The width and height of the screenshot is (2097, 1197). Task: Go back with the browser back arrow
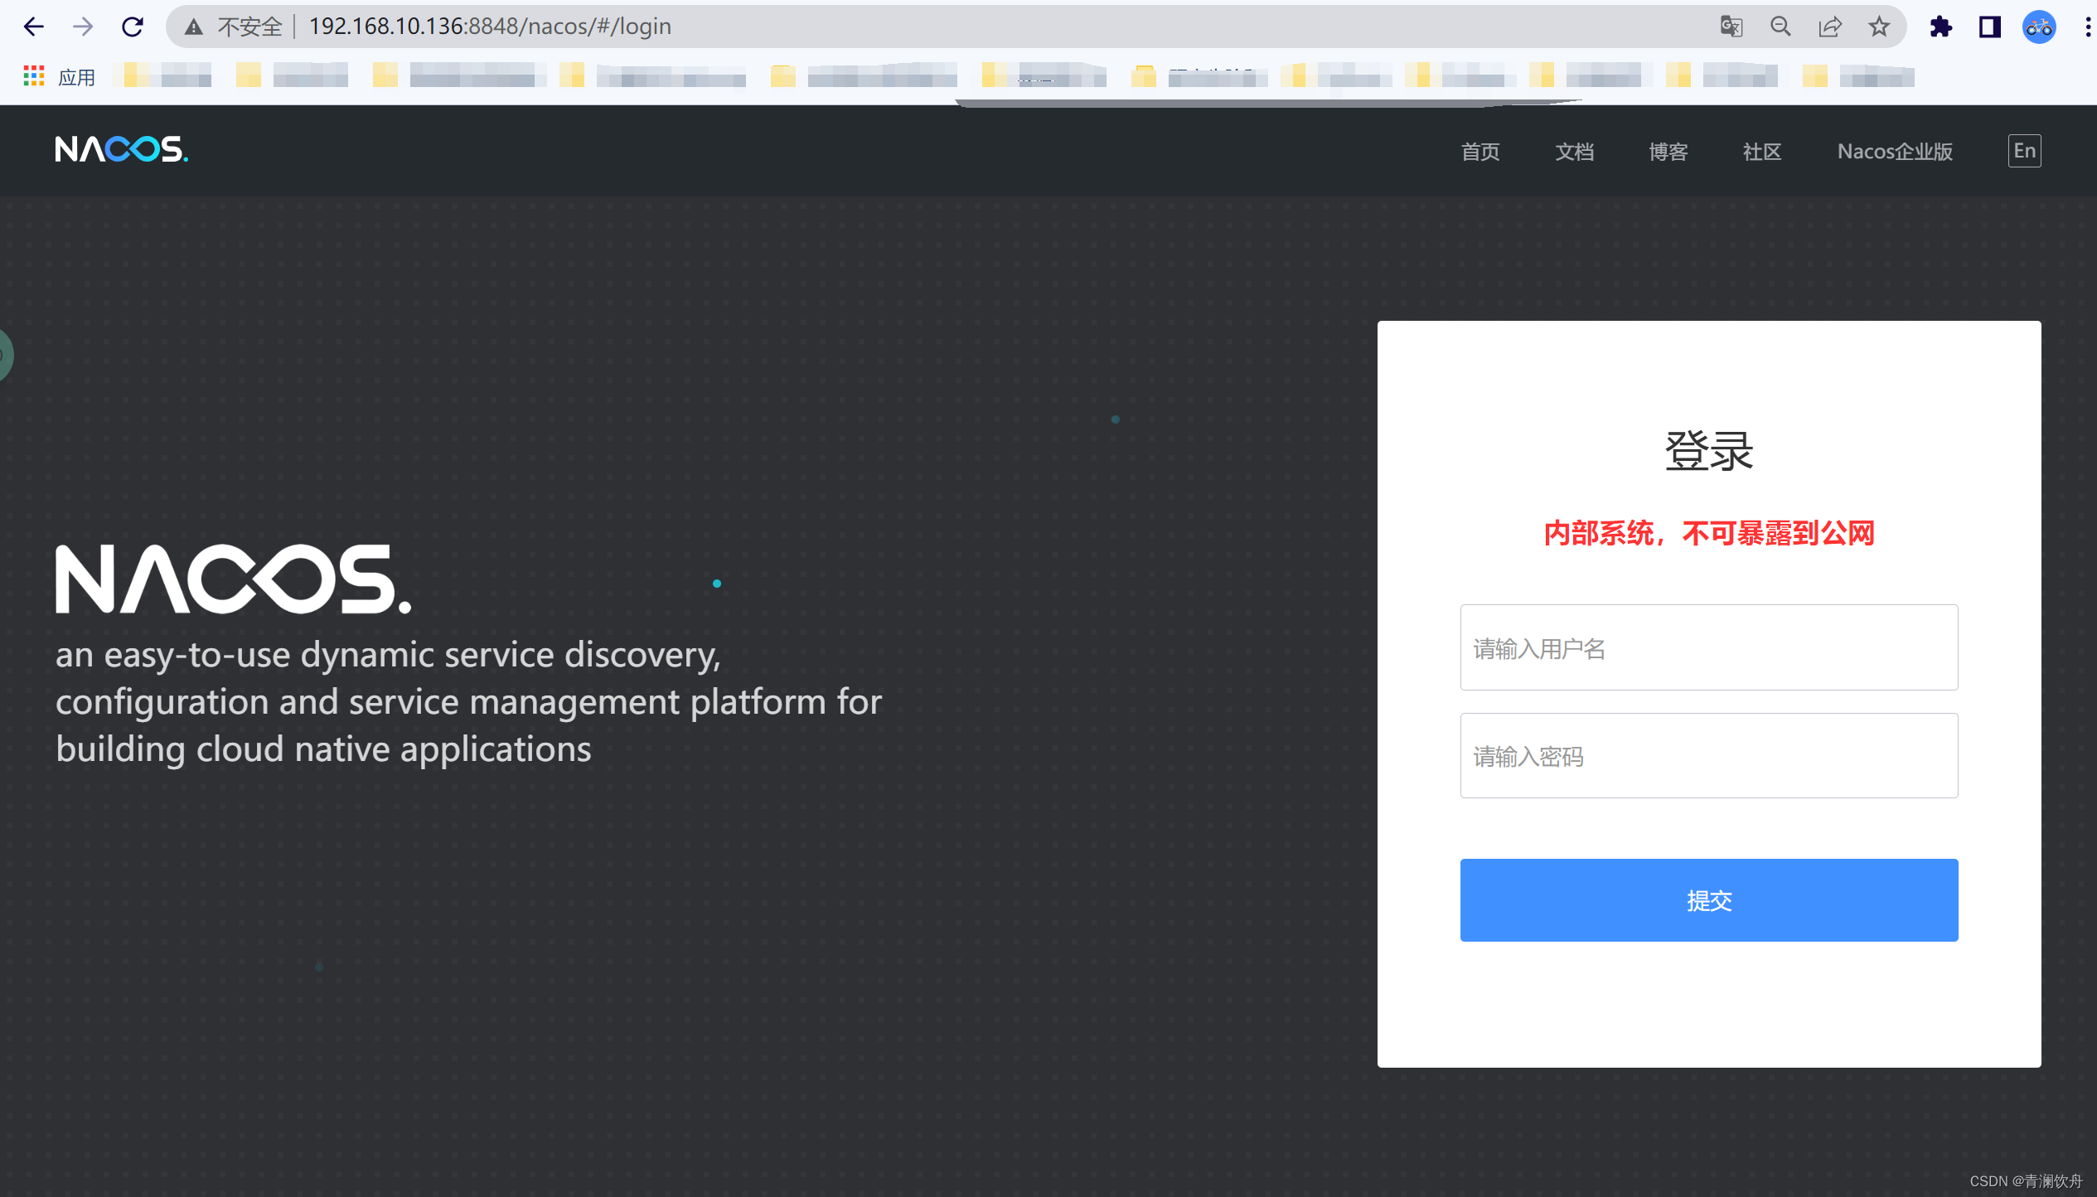pos(33,27)
